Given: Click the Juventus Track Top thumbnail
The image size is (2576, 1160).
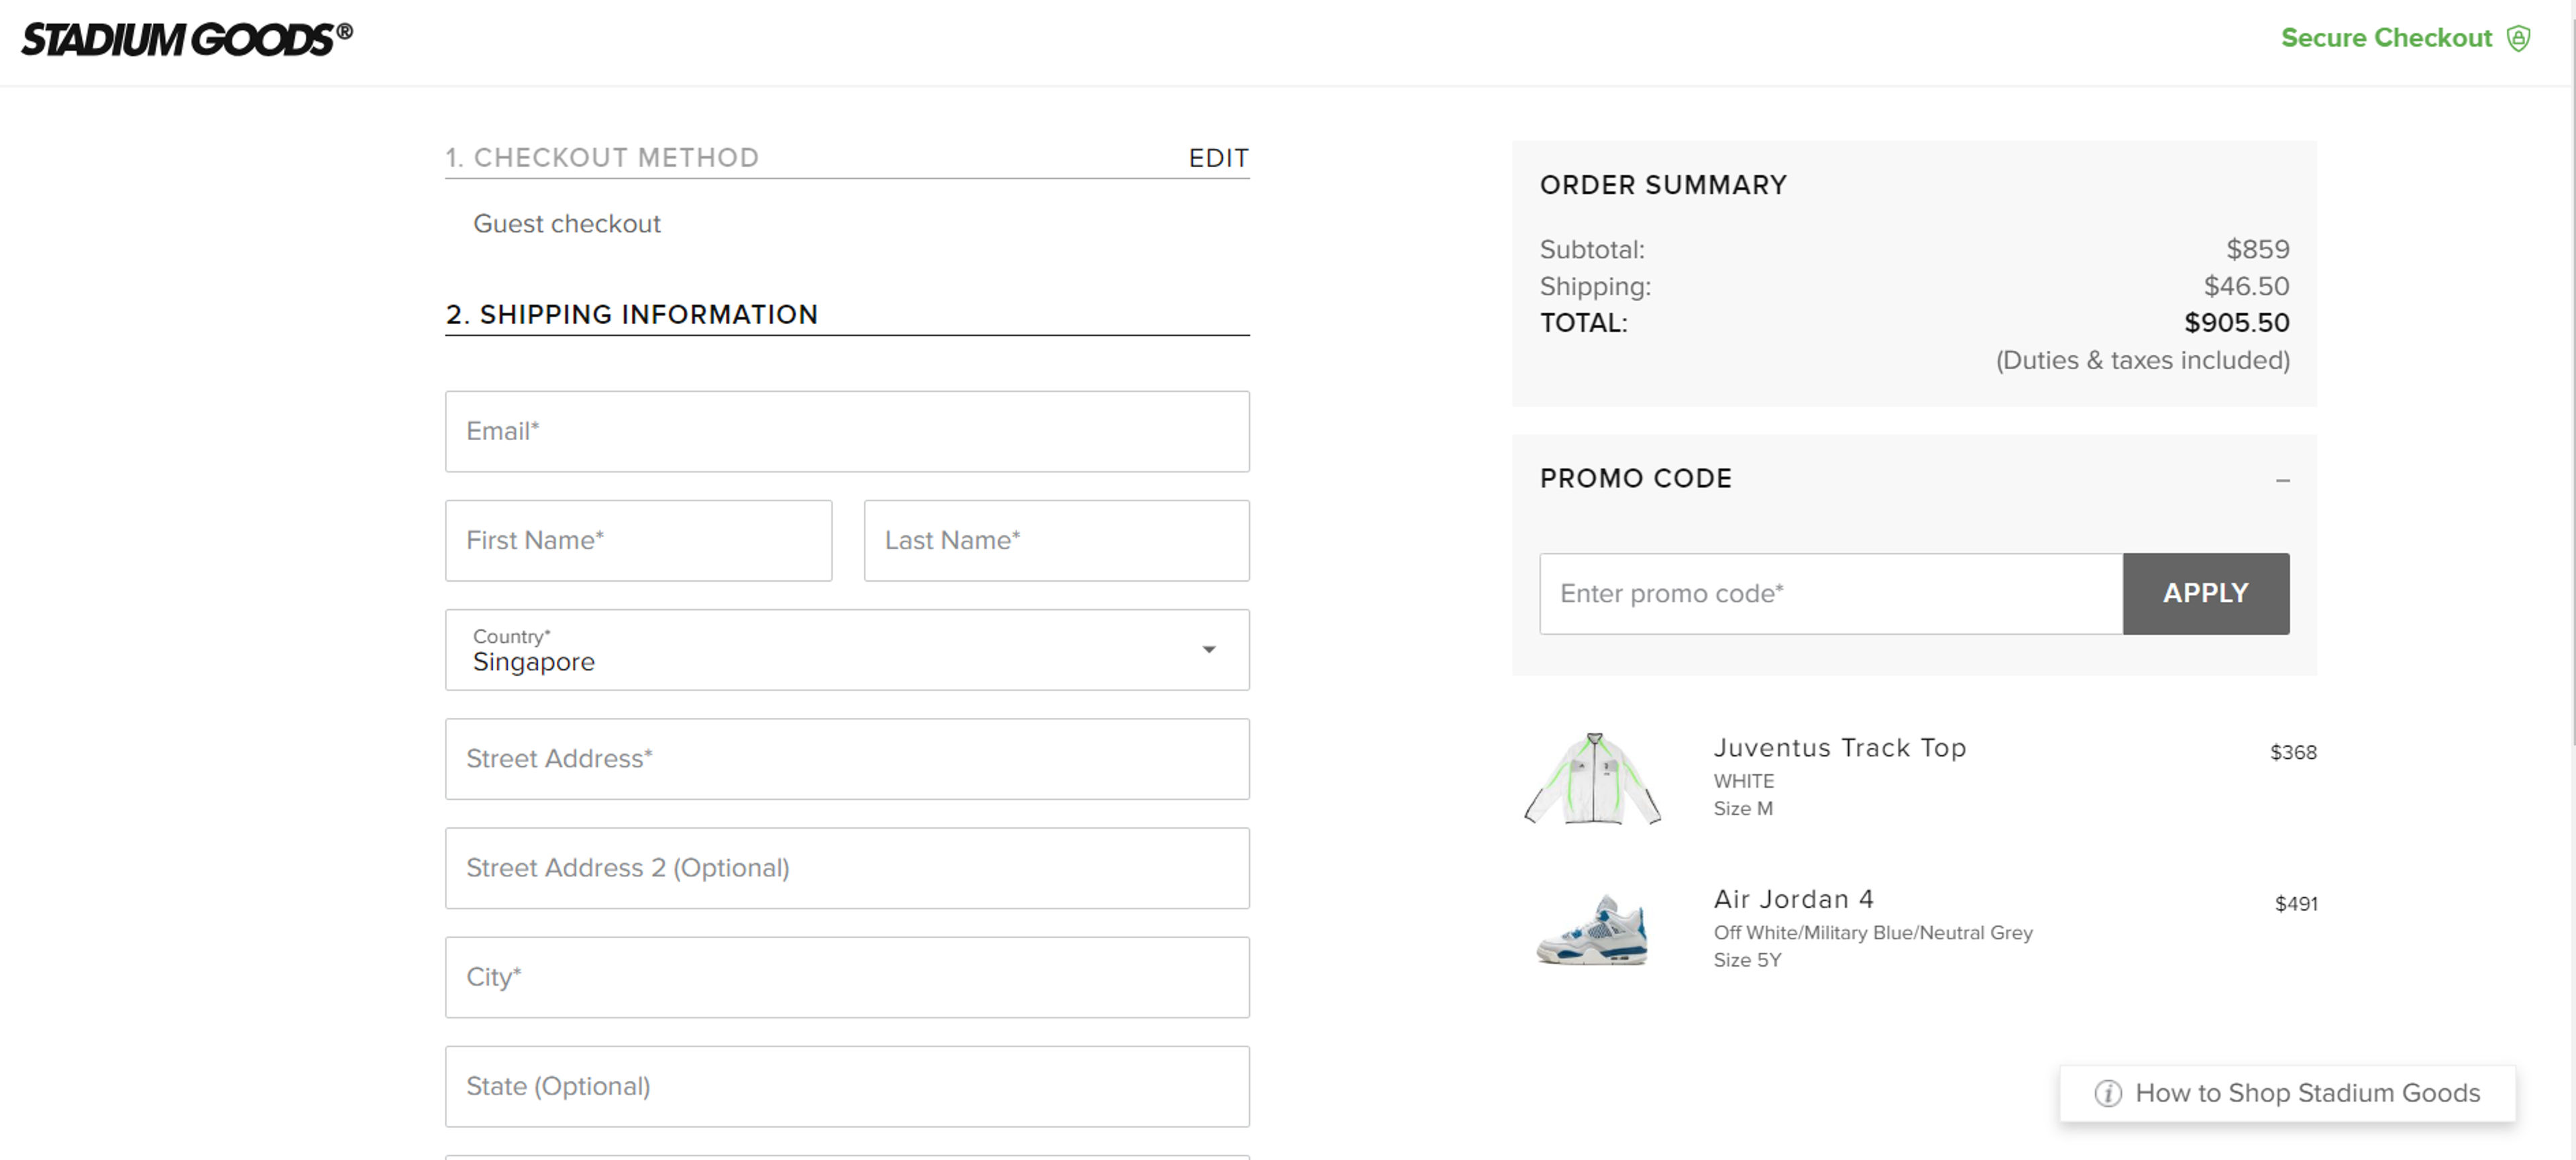Looking at the screenshot, I should [x=1592, y=779].
